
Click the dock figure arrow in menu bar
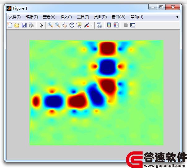(177, 17)
